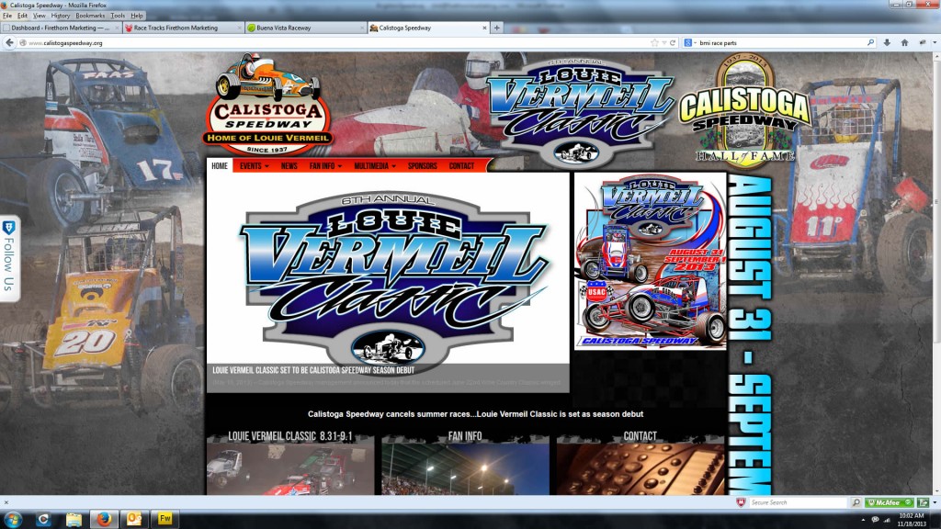Open the Windows Start menu
Screen dimensions: 941x529
(13, 519)
